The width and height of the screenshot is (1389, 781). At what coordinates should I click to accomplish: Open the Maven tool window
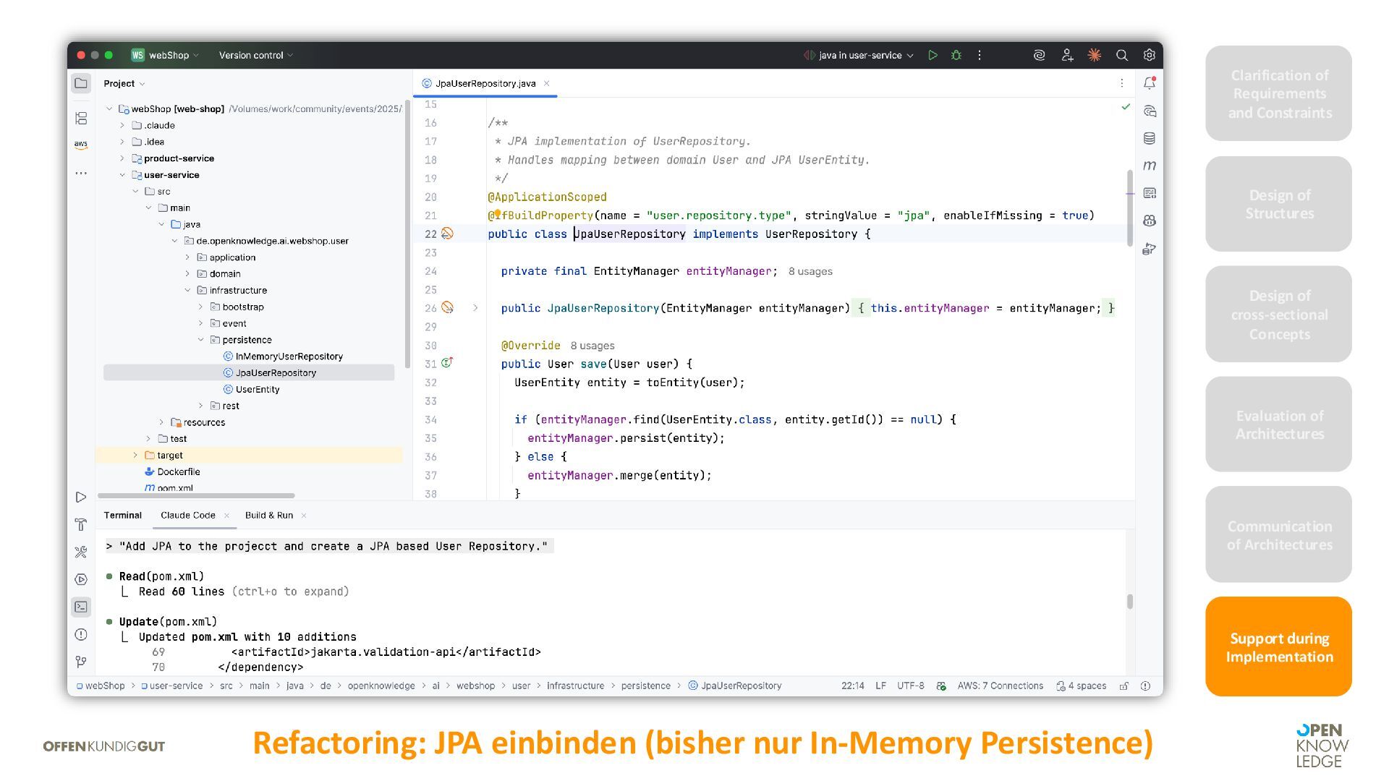point(1149,166)
